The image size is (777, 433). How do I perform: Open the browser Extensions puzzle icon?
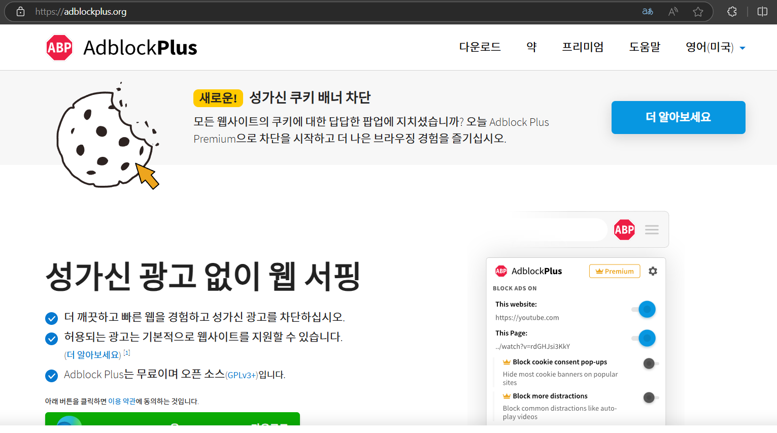coord(731,11)
